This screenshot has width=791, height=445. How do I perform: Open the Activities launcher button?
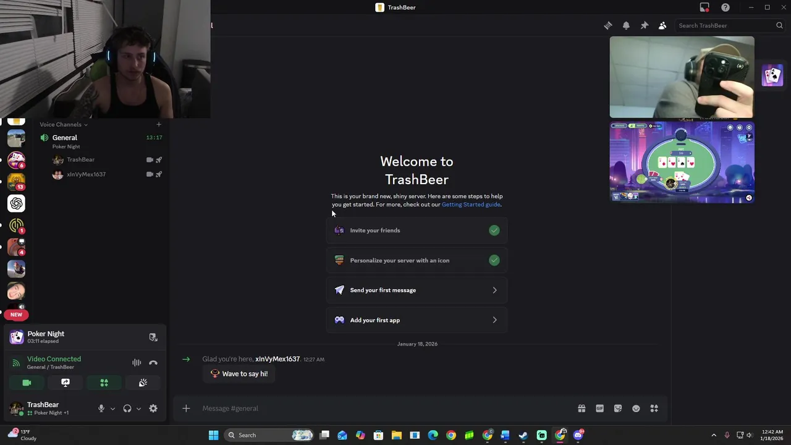(x=104, y=383)
